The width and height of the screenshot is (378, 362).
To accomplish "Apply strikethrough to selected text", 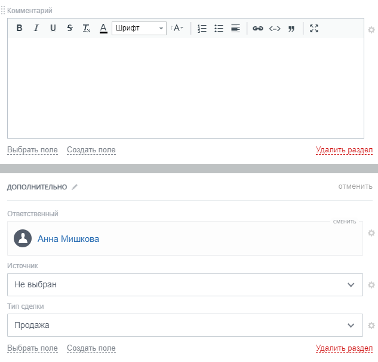I will click(70, 28).
